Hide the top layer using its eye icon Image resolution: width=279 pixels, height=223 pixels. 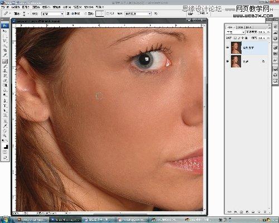coord(228,48)
